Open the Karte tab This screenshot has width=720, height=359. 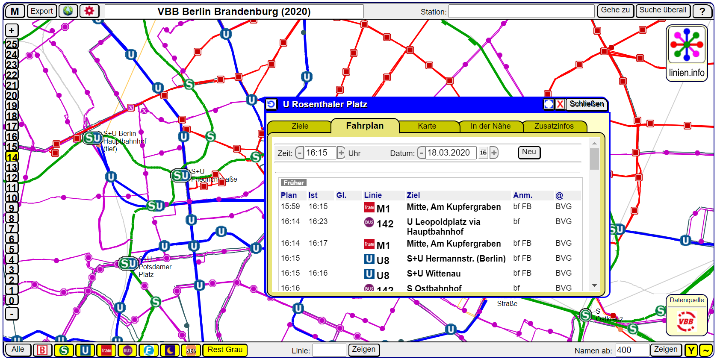(427, 126)
